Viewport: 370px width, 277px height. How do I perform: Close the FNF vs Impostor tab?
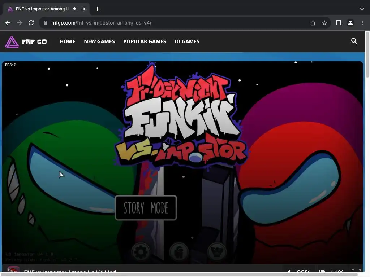pyautogui.click(x=84, y=9)
